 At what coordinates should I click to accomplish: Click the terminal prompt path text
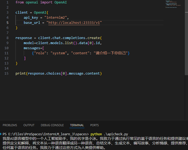click(46, 134)
